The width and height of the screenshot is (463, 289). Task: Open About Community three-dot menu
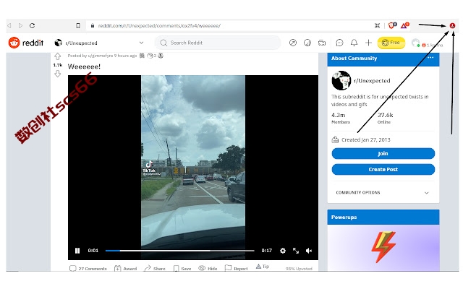[430, 58]
